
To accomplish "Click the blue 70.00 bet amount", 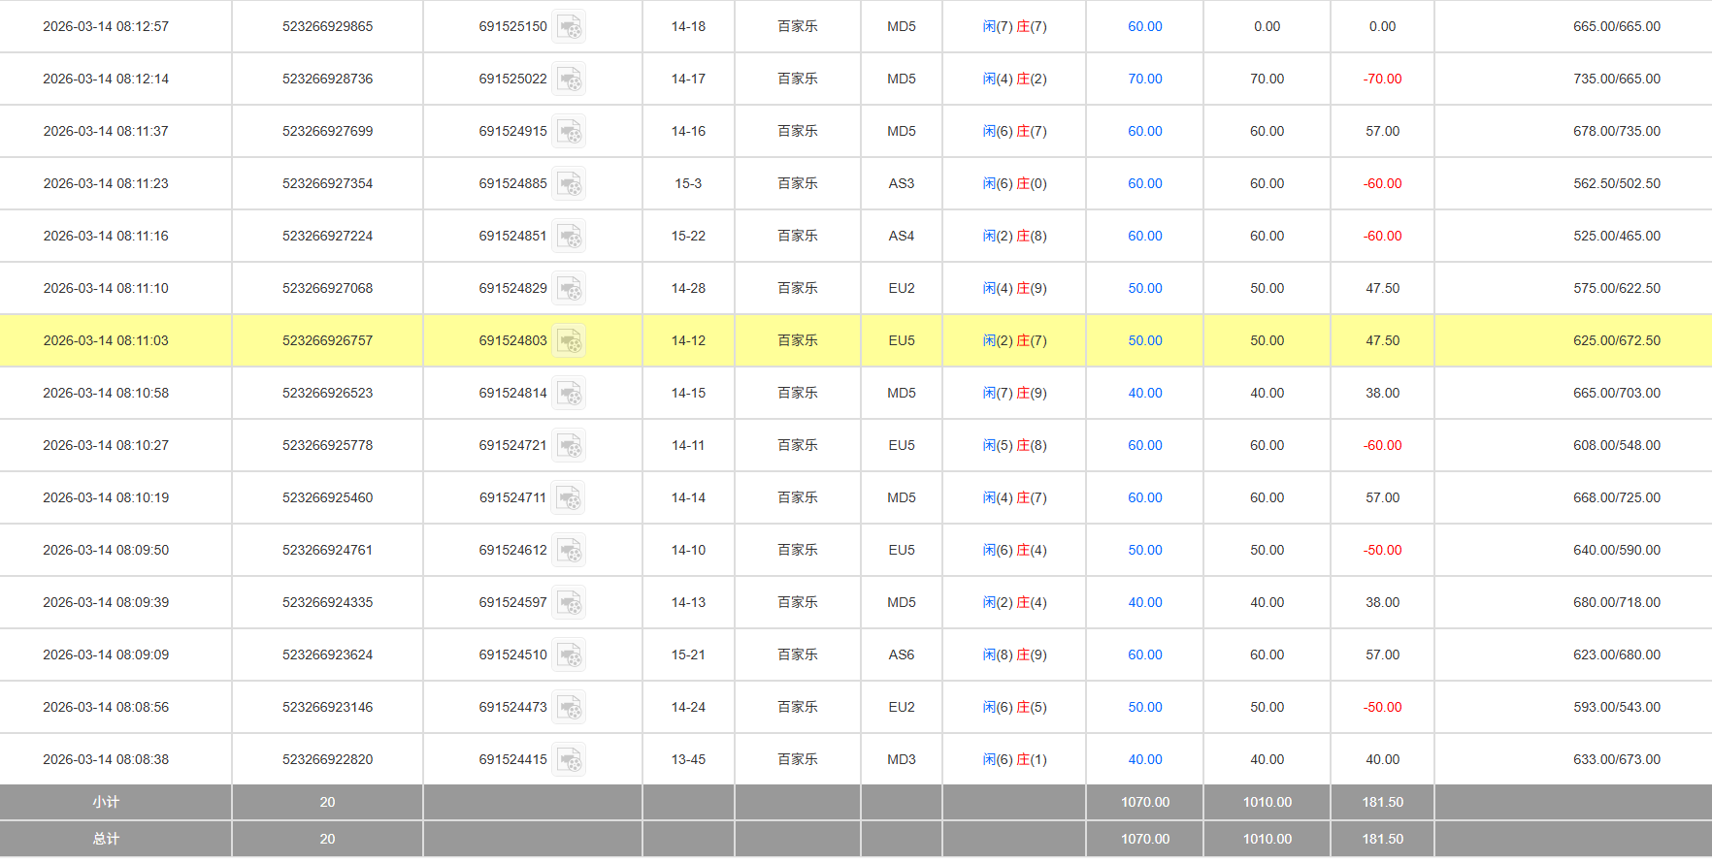I will click(1144, 80).
